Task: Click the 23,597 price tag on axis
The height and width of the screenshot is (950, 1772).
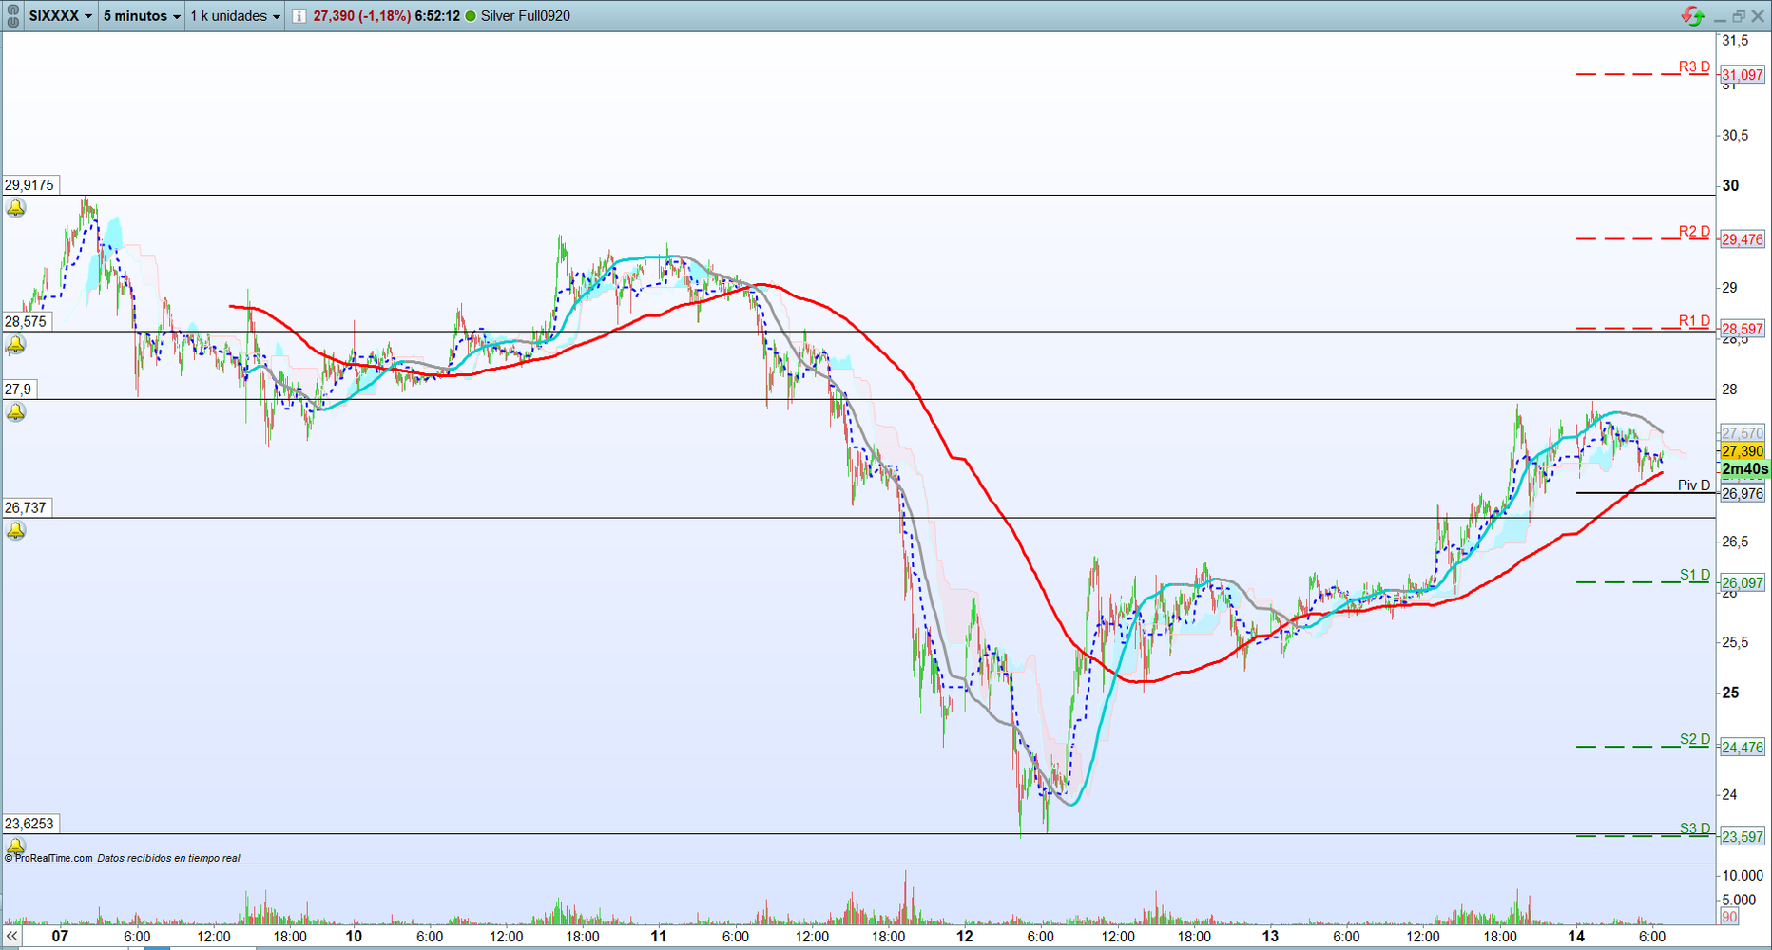Action: tap(1743, 837)
